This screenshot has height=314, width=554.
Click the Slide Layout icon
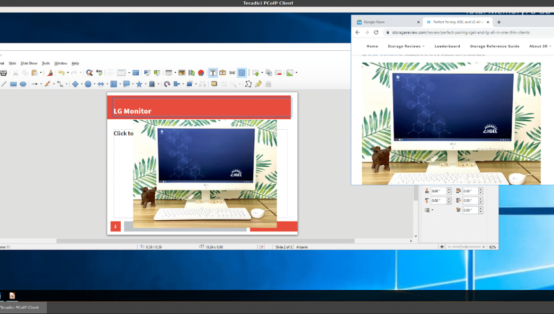click(290, 73)
